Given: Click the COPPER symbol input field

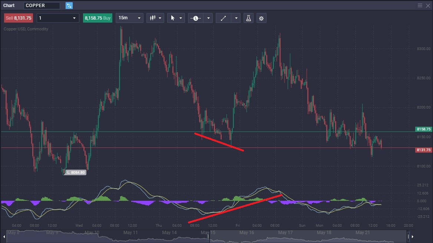Looking at the screenshot, I should [42, 5].
